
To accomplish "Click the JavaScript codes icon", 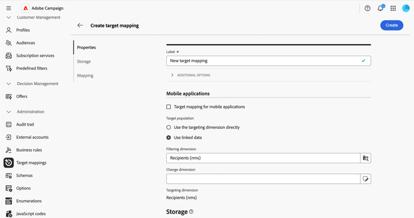I will 9,214.
